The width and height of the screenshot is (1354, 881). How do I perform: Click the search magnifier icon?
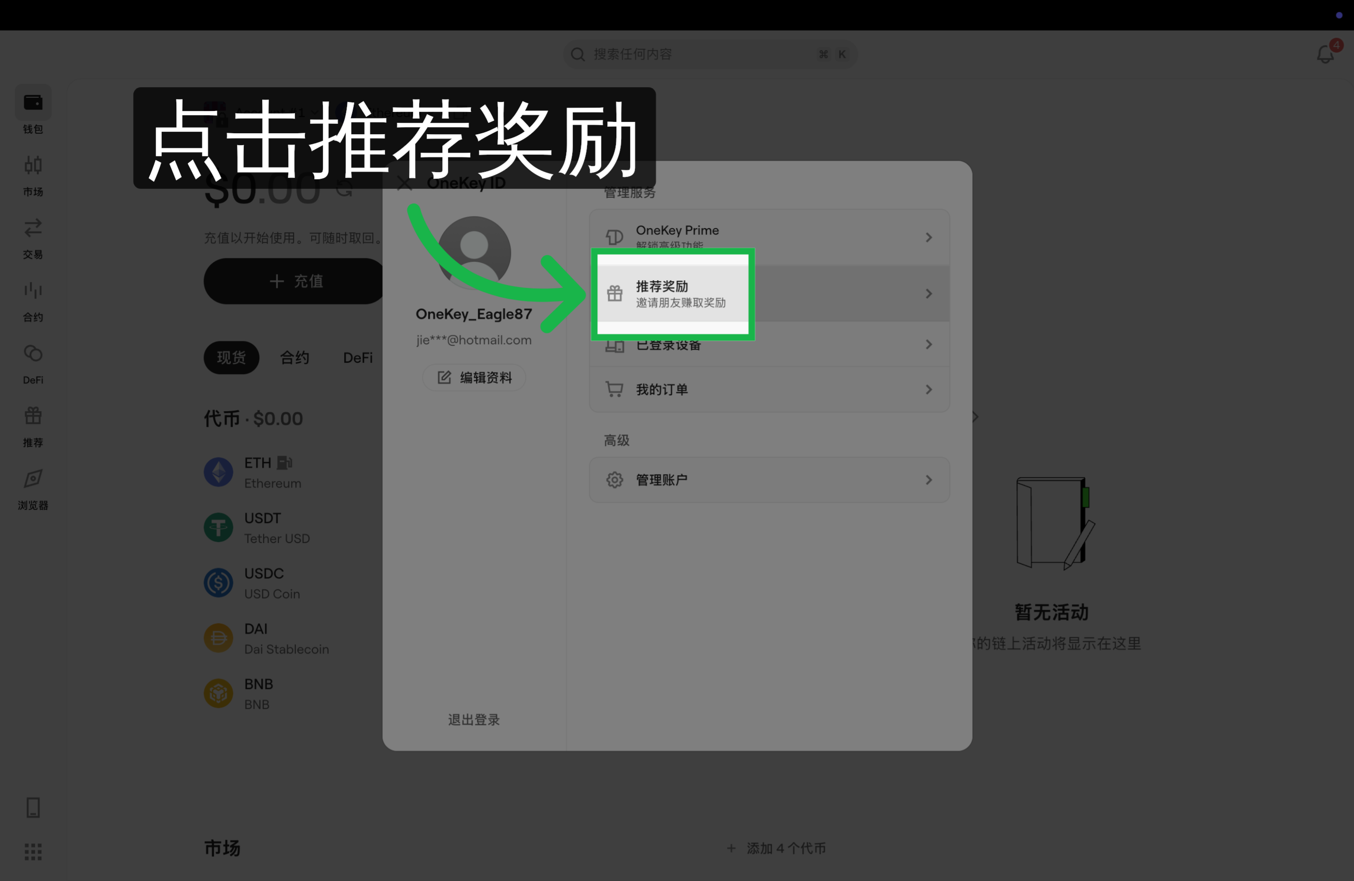577,54
